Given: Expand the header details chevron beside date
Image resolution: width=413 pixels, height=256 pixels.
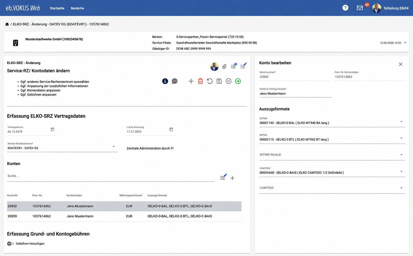Looking at the screenshot, I should 405,43.
